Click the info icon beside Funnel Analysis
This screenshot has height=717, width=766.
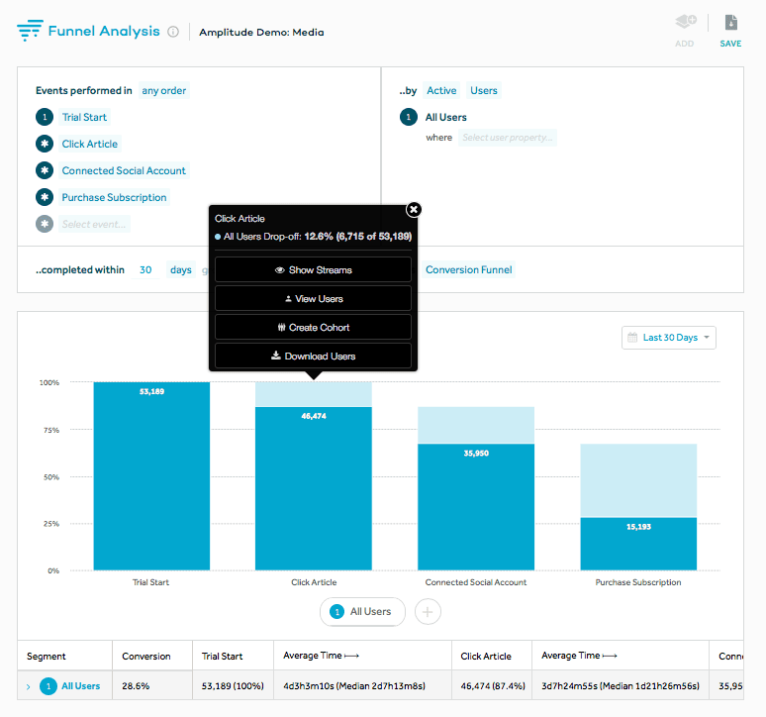coord(173,32)
